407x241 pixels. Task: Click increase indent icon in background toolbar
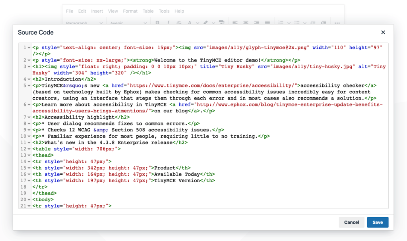pos(324,23)
